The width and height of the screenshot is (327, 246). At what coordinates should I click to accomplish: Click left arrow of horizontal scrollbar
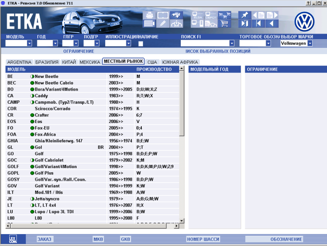pos(8,225)
